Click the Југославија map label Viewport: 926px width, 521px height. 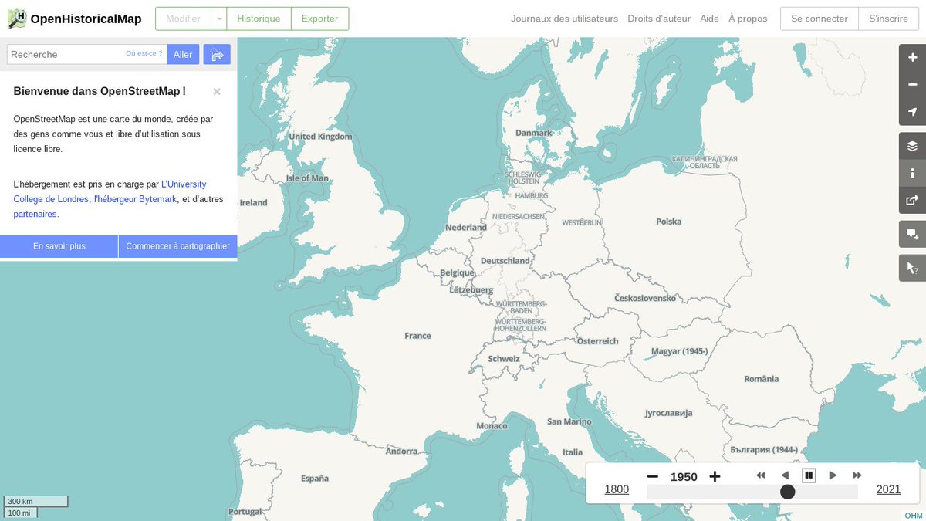point(669,413)
